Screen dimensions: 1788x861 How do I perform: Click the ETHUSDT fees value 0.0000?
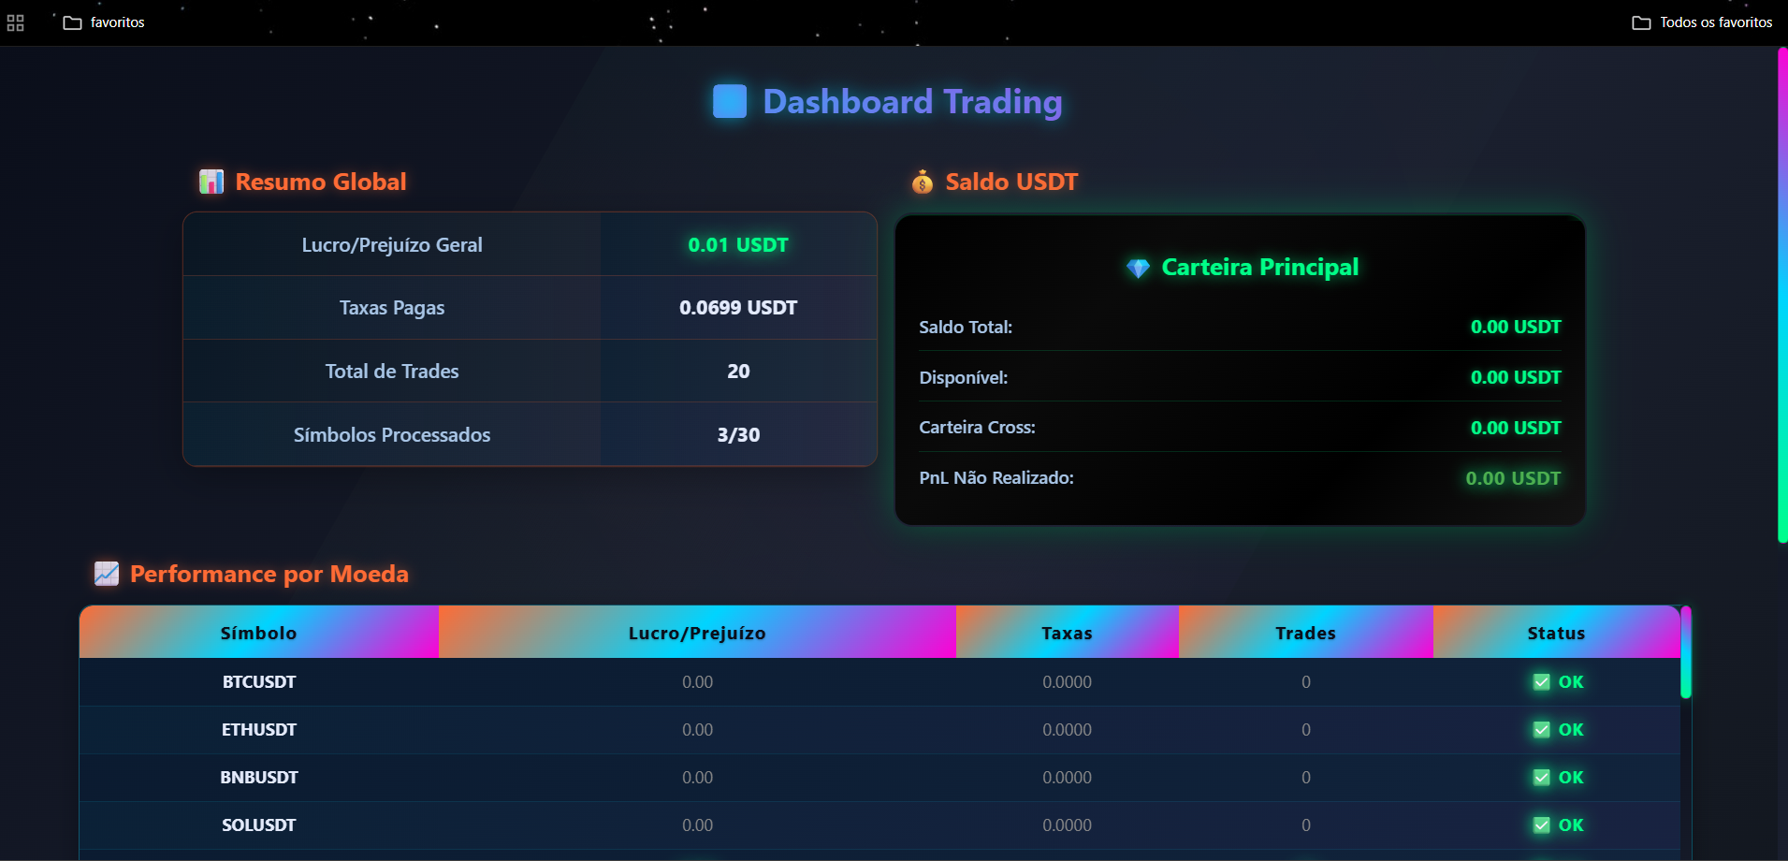1068,730
